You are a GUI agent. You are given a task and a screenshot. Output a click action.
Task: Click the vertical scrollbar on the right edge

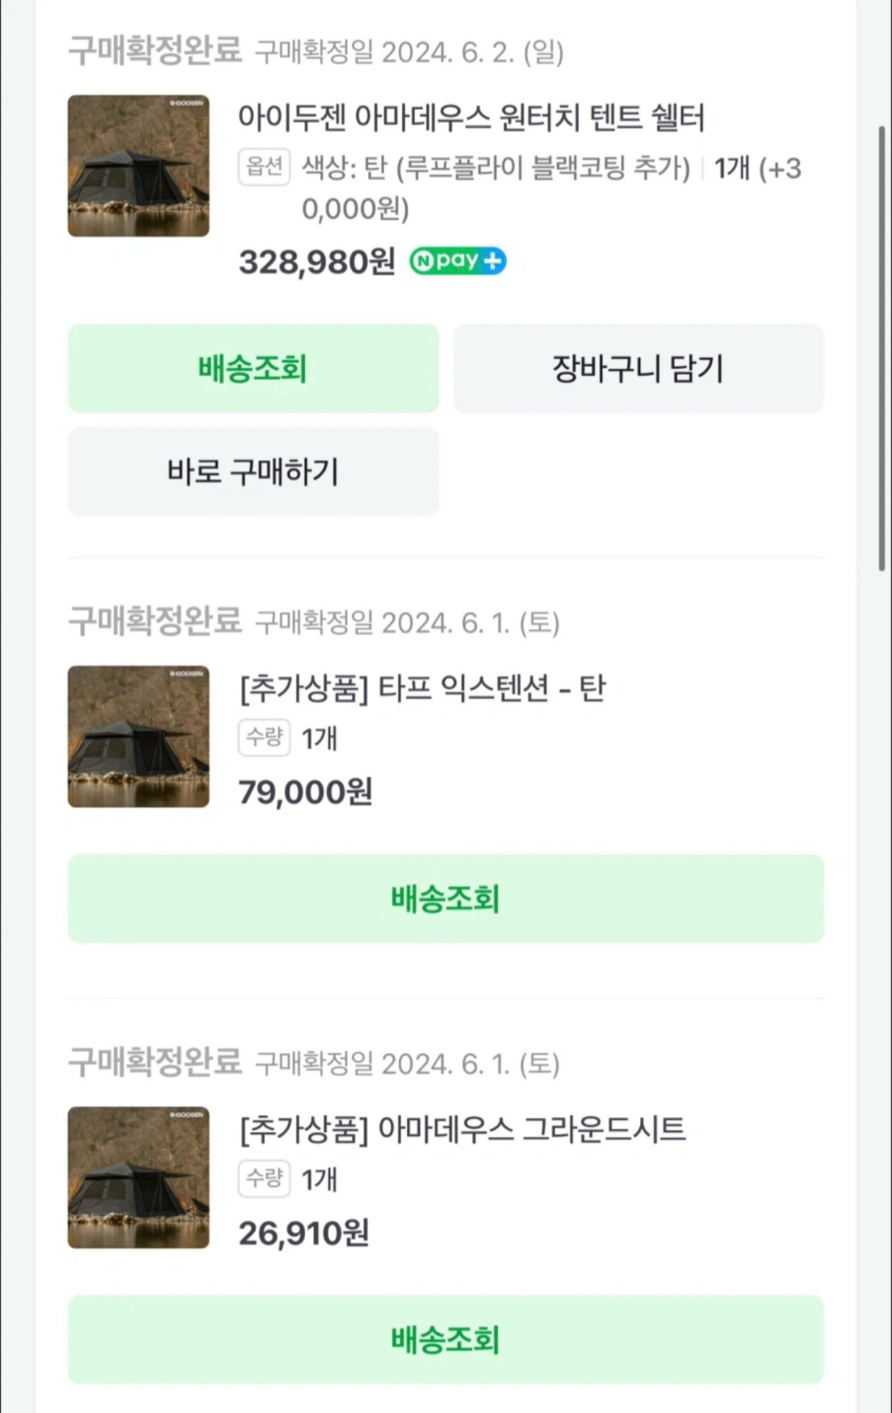tap(881, 348)
